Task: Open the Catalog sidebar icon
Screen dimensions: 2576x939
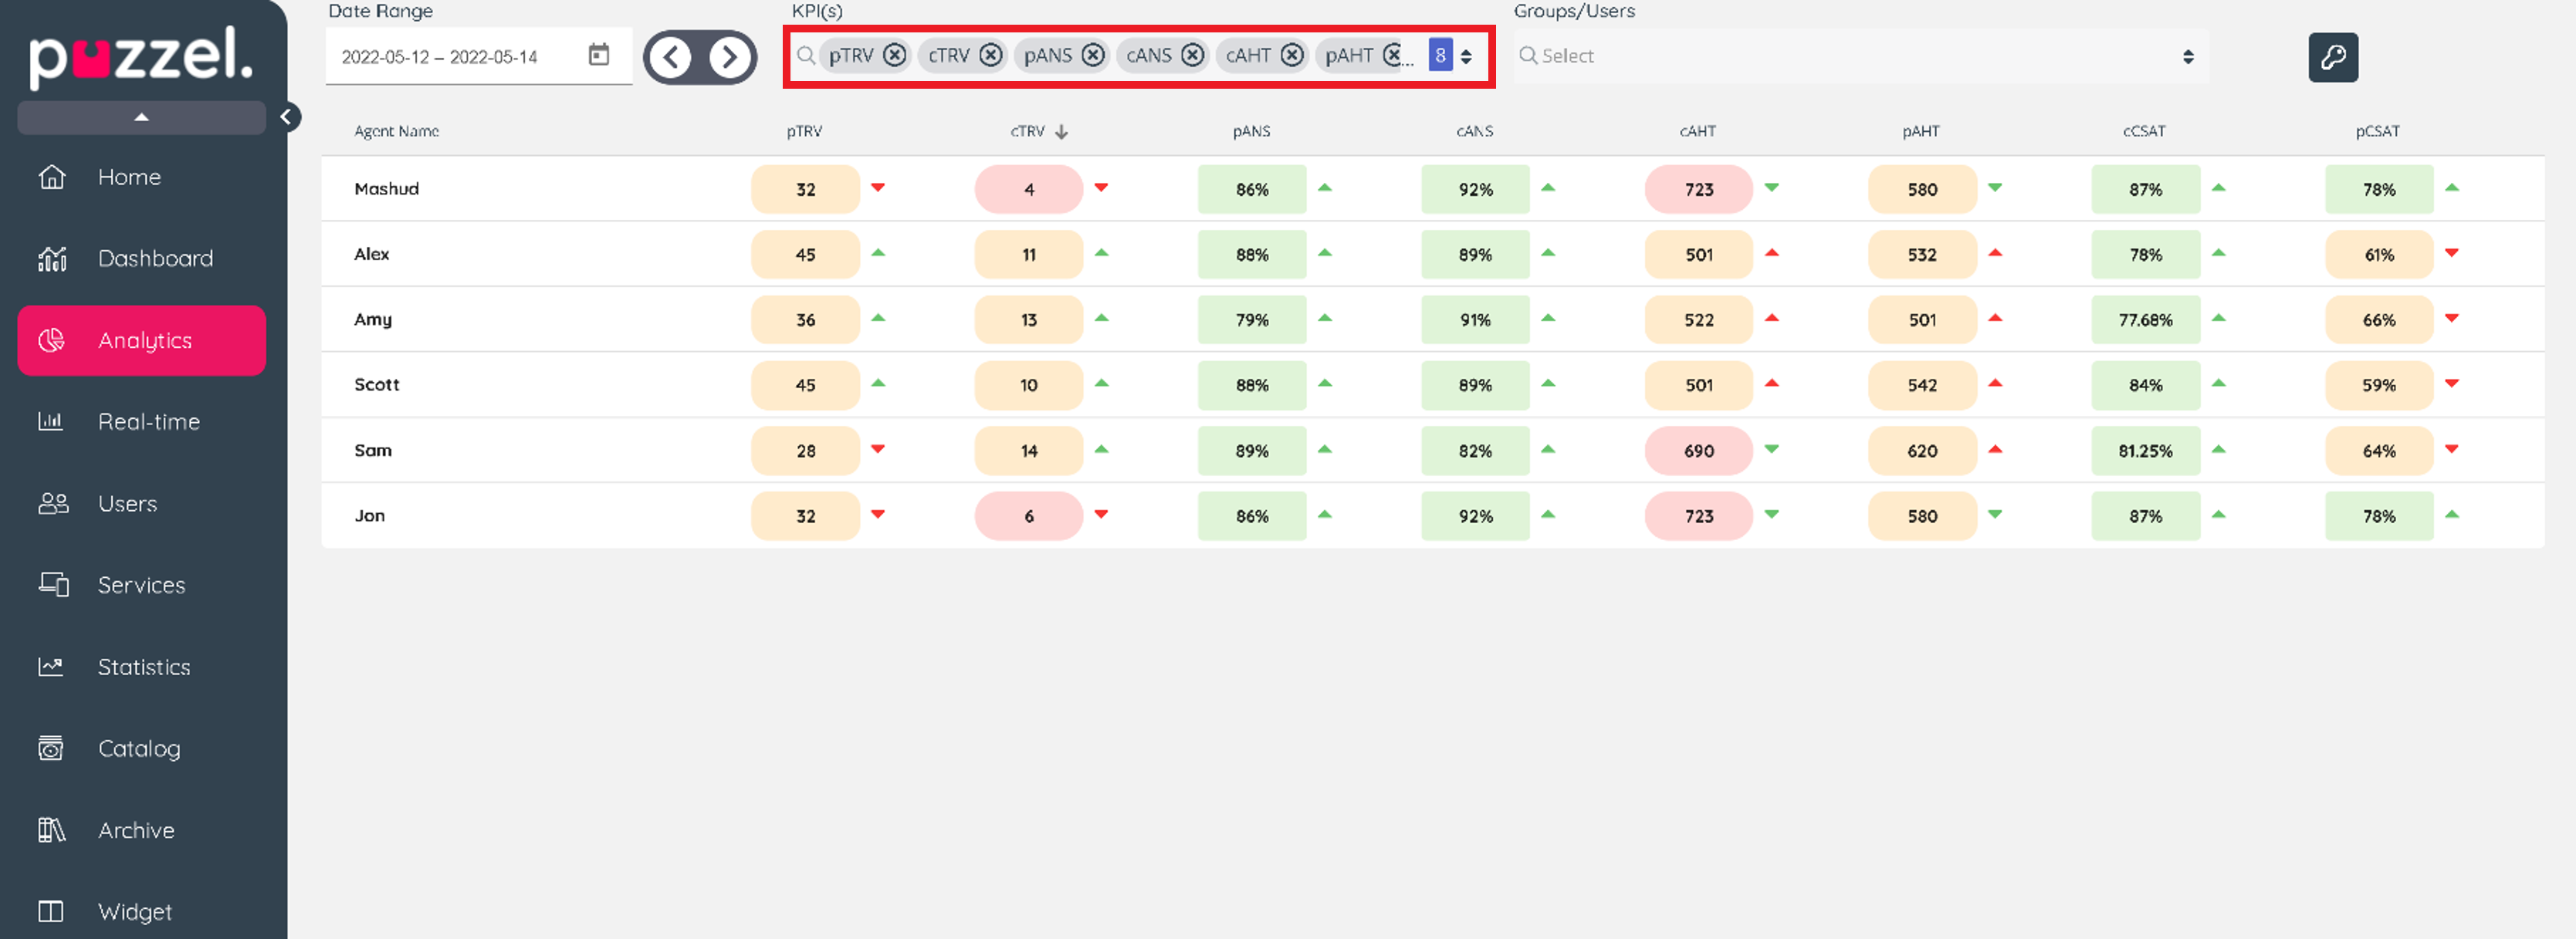Action: [51, 748]
